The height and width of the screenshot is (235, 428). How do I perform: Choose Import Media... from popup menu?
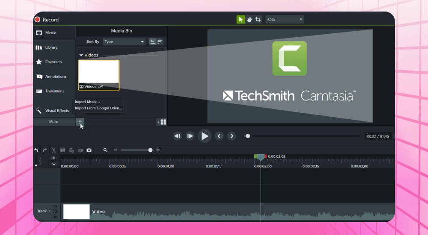tap(88, 102)
